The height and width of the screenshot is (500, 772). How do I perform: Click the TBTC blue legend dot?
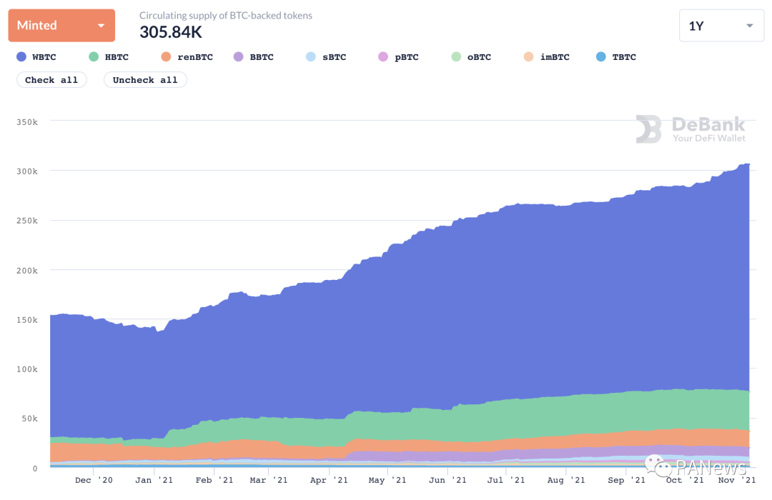click(x=600, y=57)
